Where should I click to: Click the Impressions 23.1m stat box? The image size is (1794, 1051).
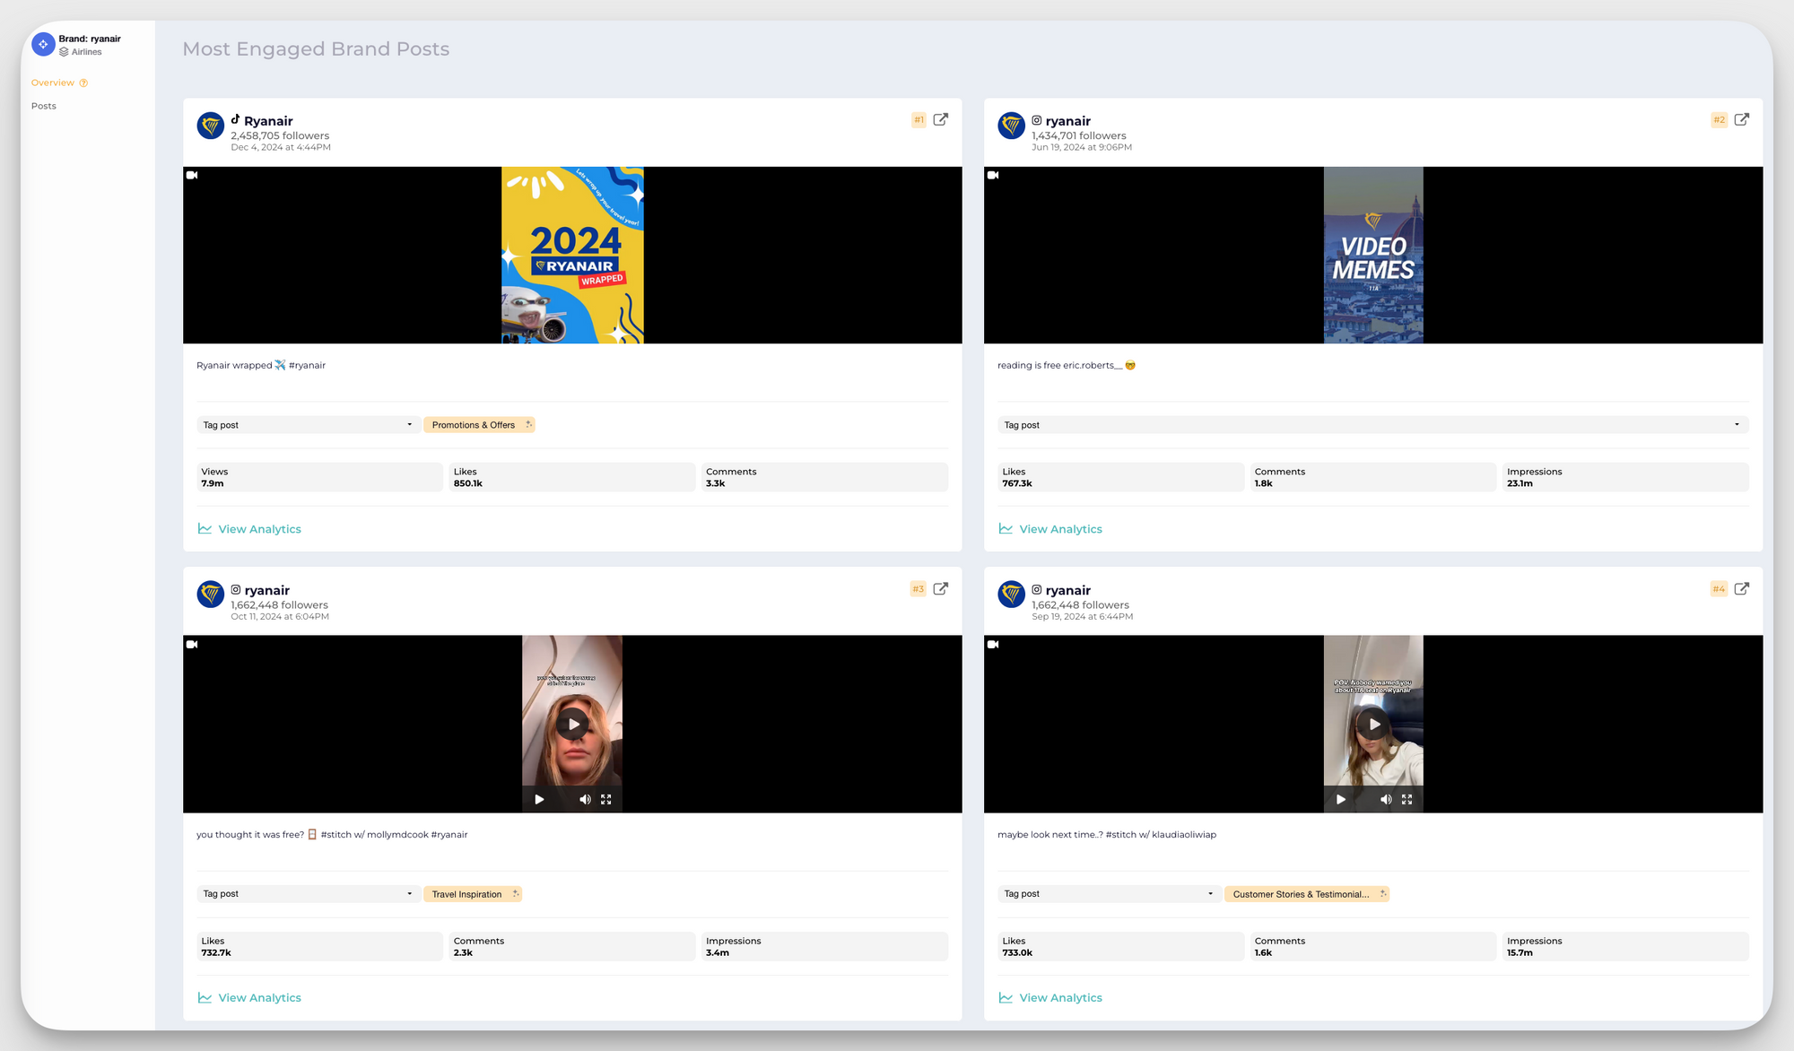pyautogui.click(x=1625, y=477)
